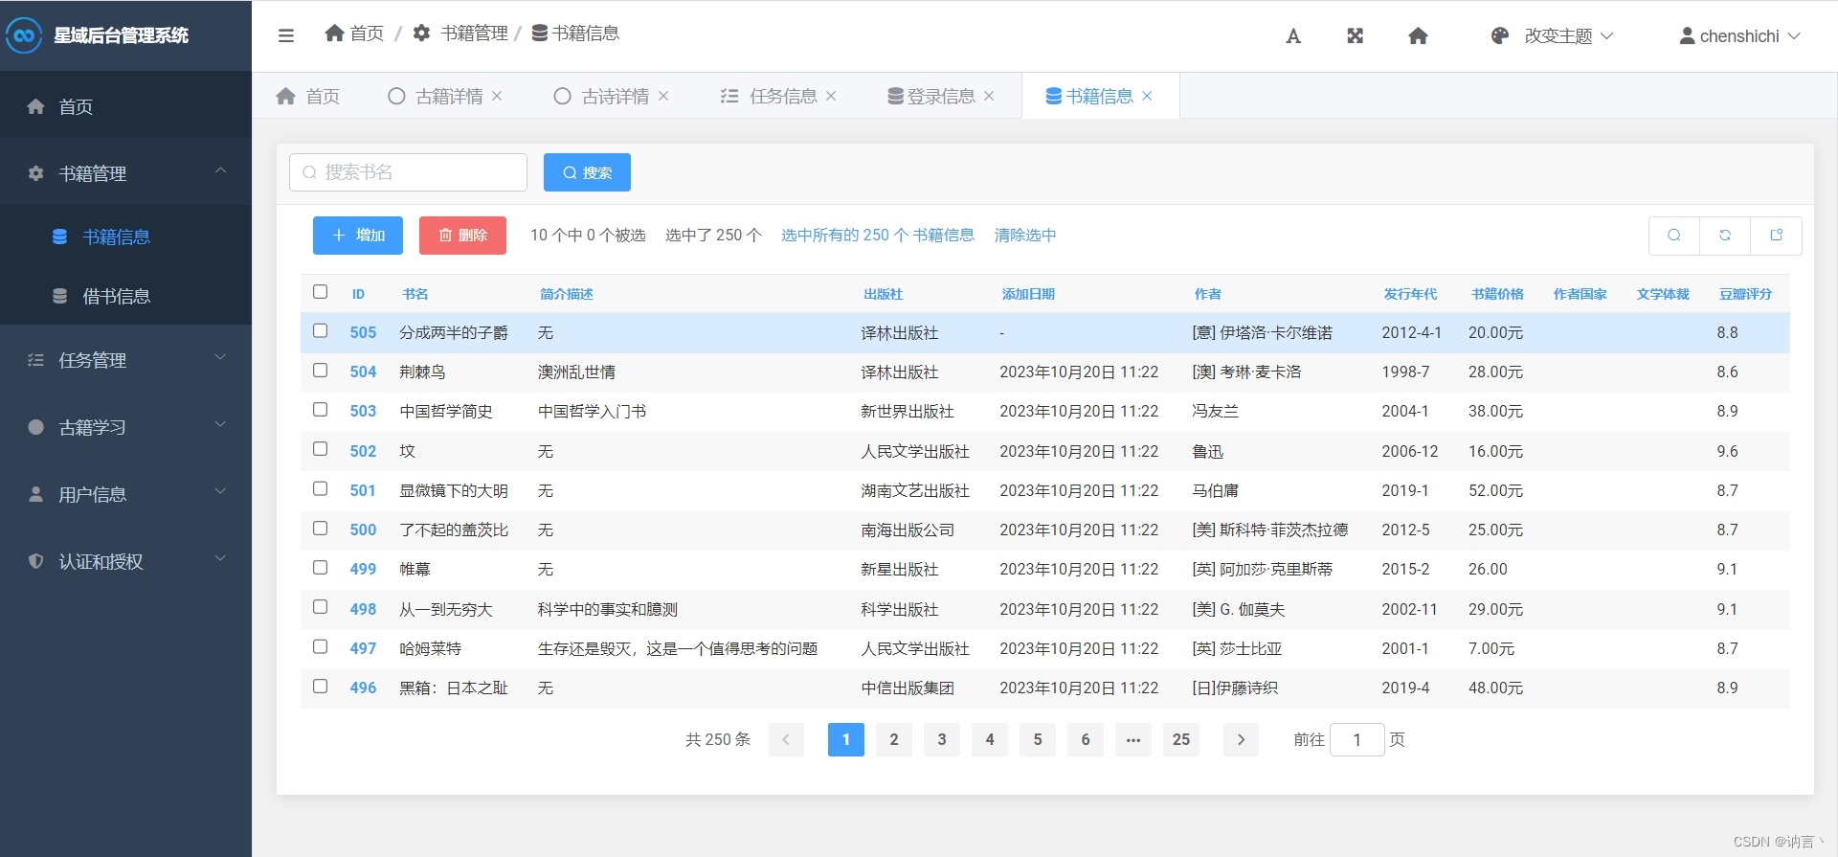
Task: Check the row 501 显微镜下的大明 checkbox
Action: [321, 489]
